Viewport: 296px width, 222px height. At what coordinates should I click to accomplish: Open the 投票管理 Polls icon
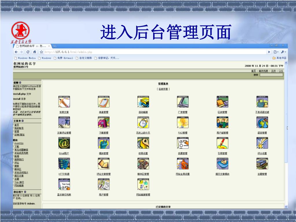183,143
